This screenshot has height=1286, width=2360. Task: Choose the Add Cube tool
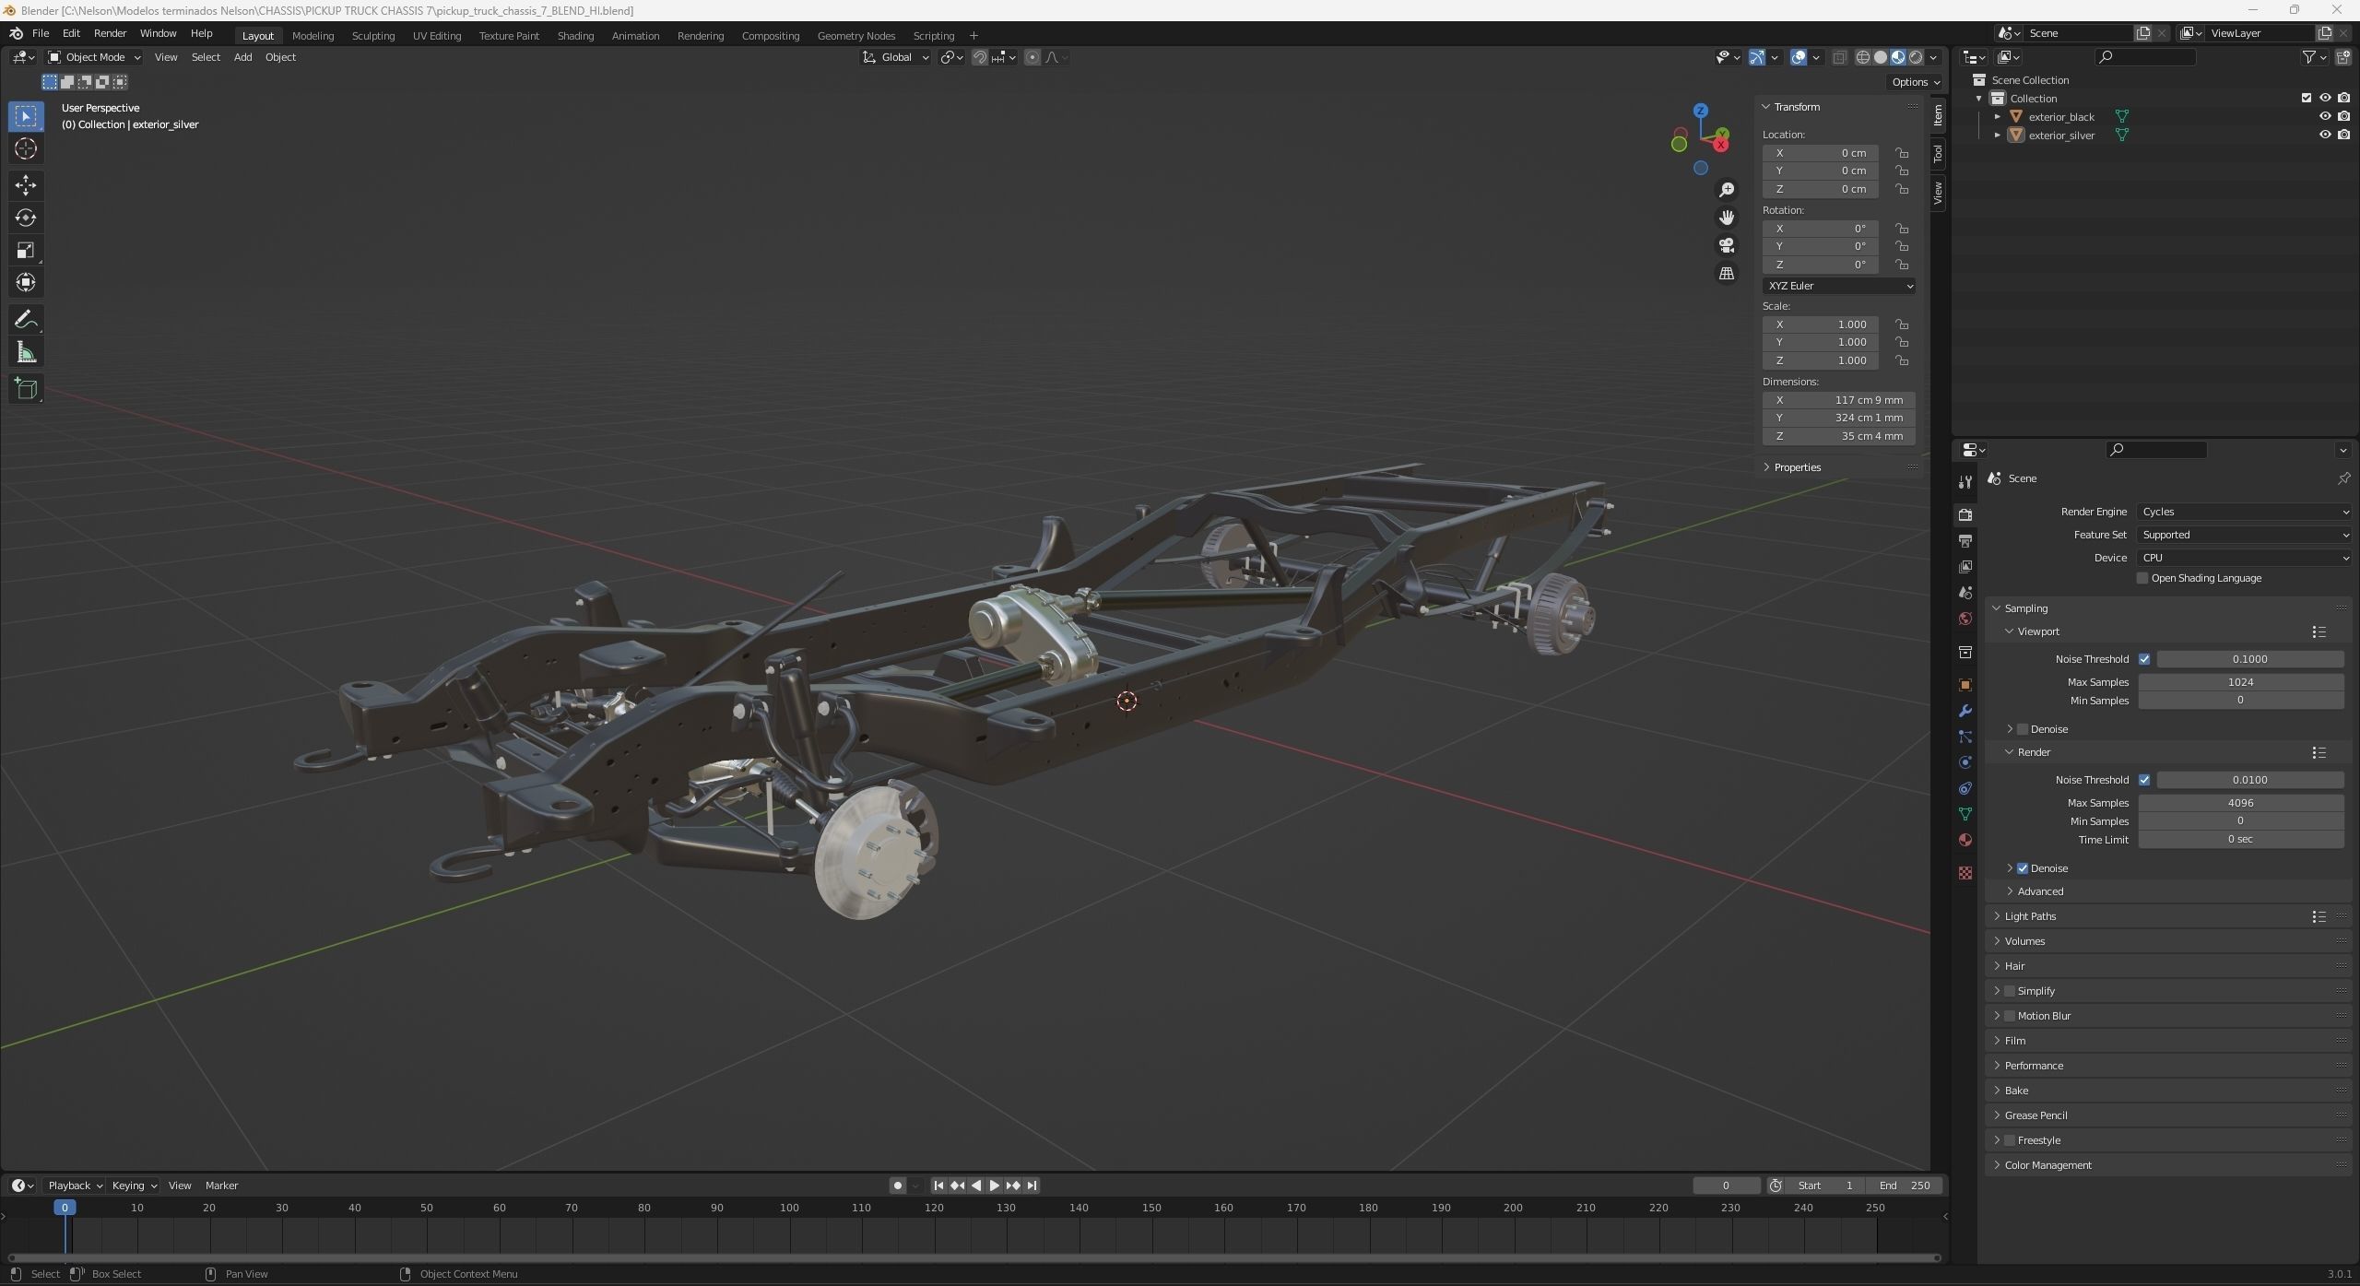coord(26,389)
